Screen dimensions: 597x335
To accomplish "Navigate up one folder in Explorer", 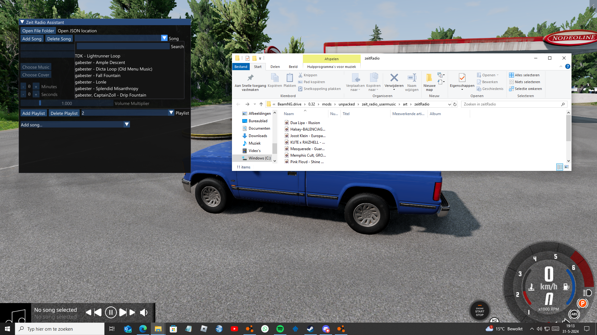I will coord(261,104).
